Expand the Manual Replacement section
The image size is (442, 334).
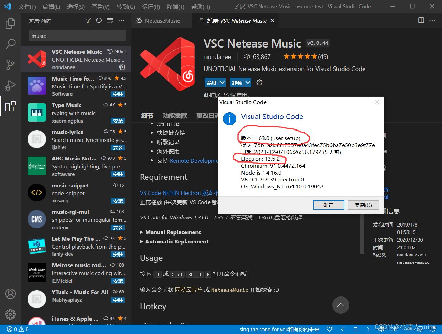click(170, 232)
